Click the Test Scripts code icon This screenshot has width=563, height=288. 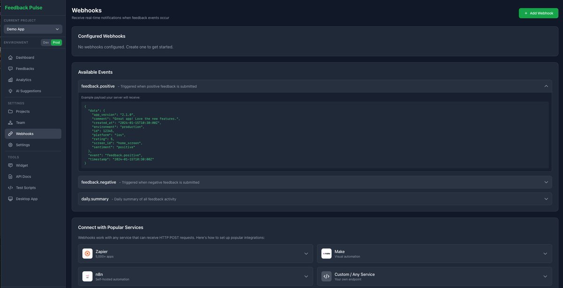[11, 188]
